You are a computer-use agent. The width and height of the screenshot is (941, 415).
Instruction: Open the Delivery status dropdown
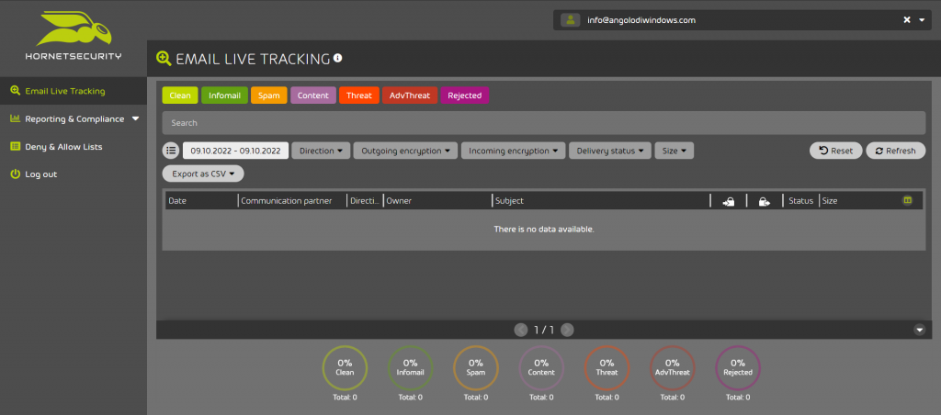tap(610, 151)
